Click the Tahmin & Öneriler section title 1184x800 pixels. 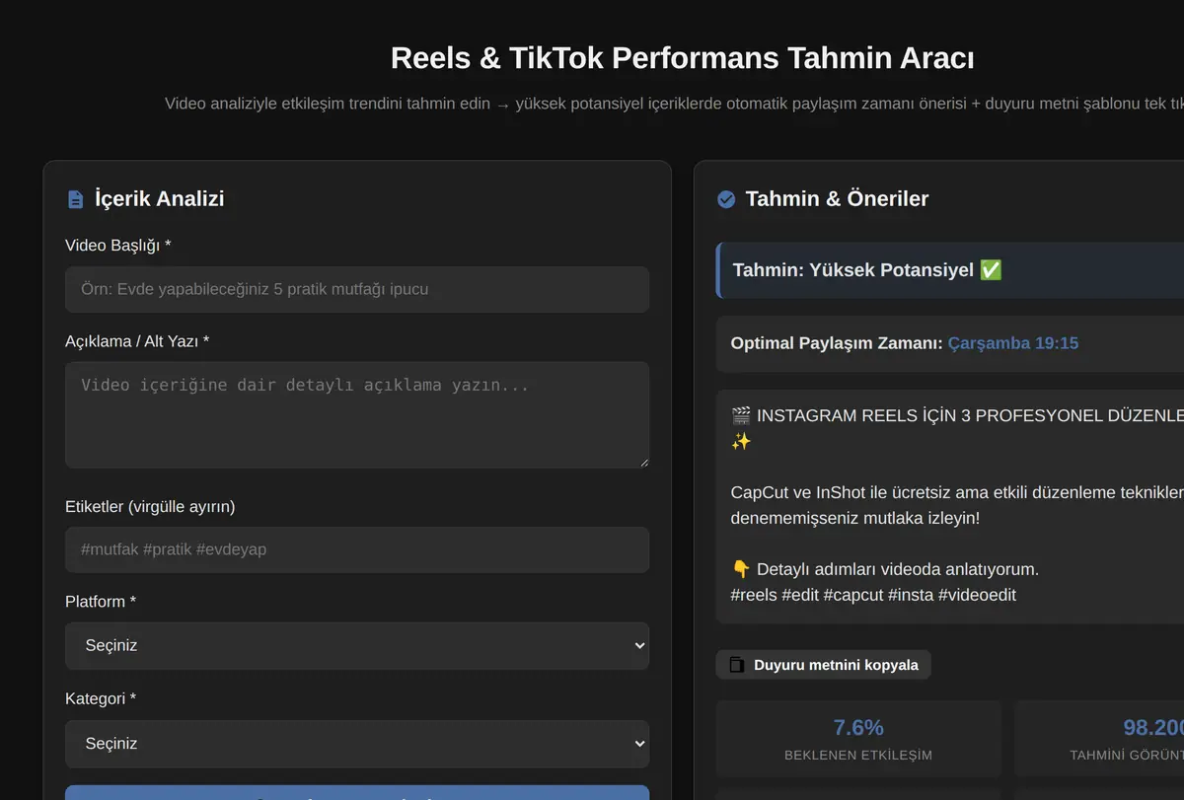tap(837, 199)
